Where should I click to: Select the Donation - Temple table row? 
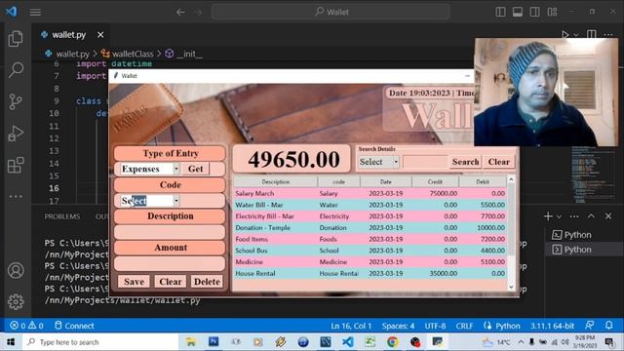coord(370,227)
